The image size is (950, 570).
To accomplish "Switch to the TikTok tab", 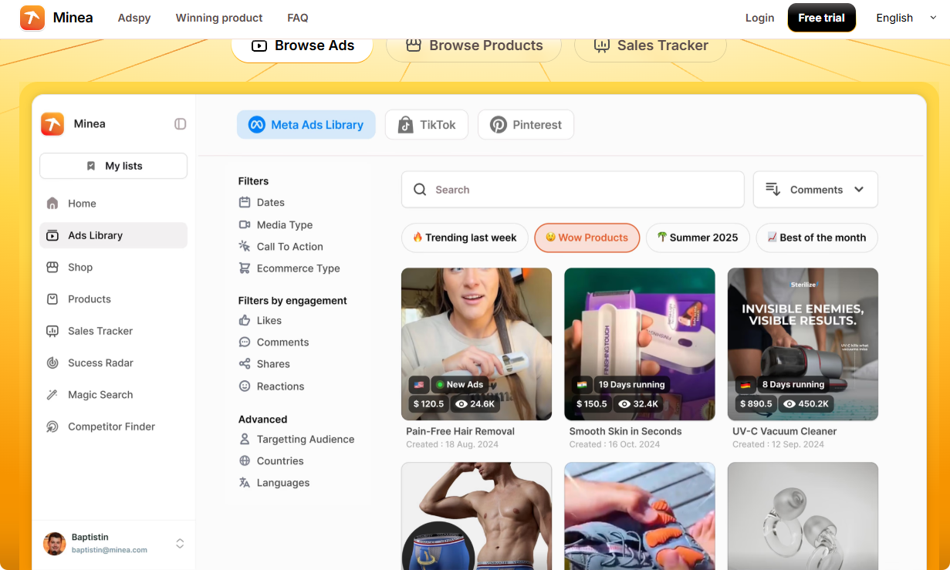I will [x=427, y=125].
